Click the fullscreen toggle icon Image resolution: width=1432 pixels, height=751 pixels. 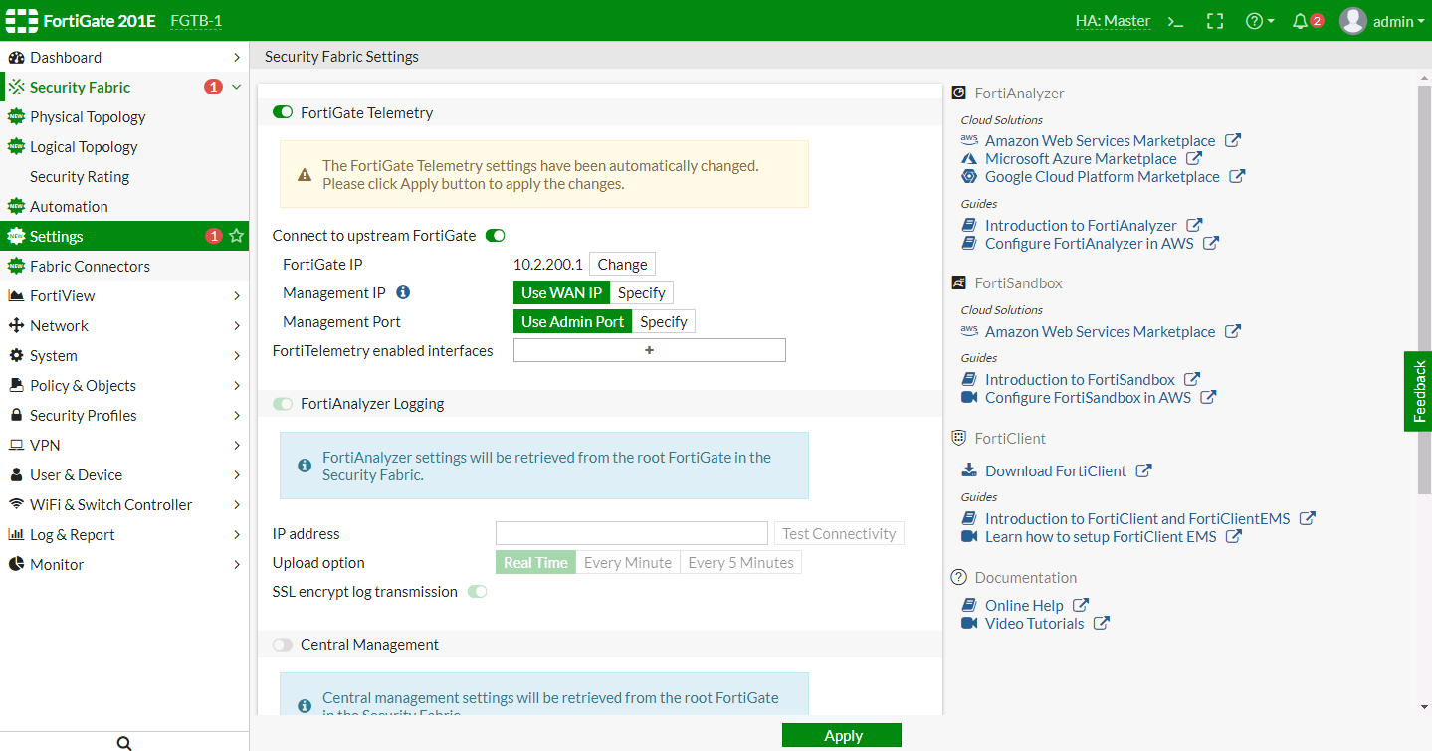[1214, 21]
